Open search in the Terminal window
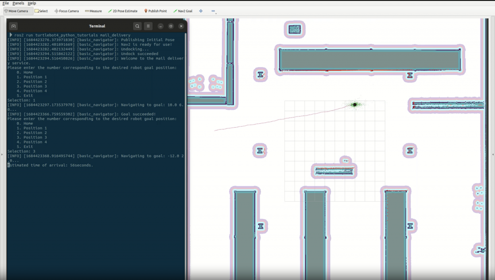Image resolution: width=495 pixels, height=280 pixels. [137, 26]
